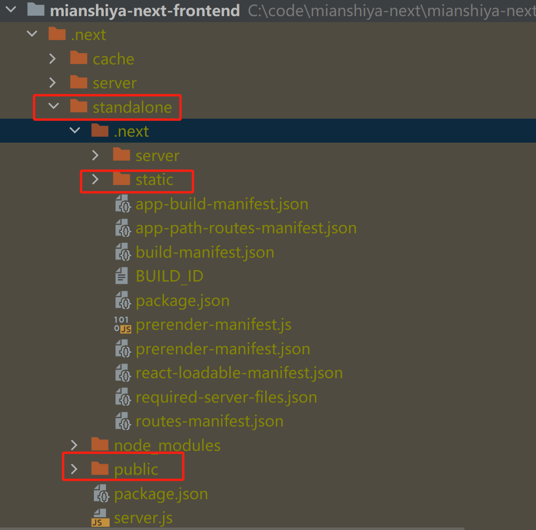Click the build-manifest.json file icon
This screenshot has width=536, height=530.
[123, 252]
